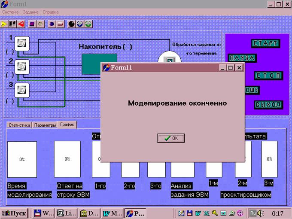This screenshot has width=292, height=219.
Task: Click the black circle toolbar icon
Action: pos(71,24)
